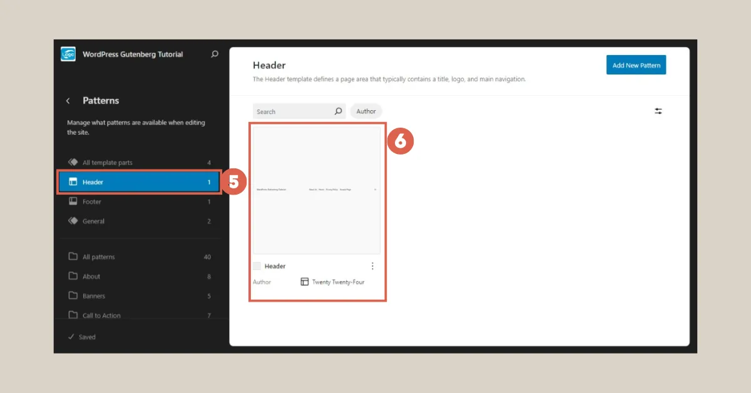
Task: Open the Banners patterns category
Action: click(94, 296)
